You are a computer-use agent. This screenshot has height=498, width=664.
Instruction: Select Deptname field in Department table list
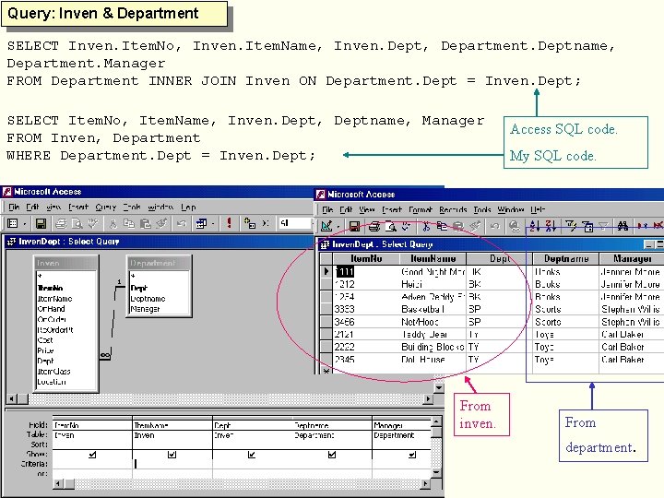pos(148,298)
